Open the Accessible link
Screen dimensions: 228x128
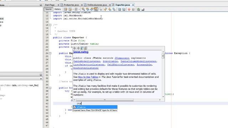point(144,65)
